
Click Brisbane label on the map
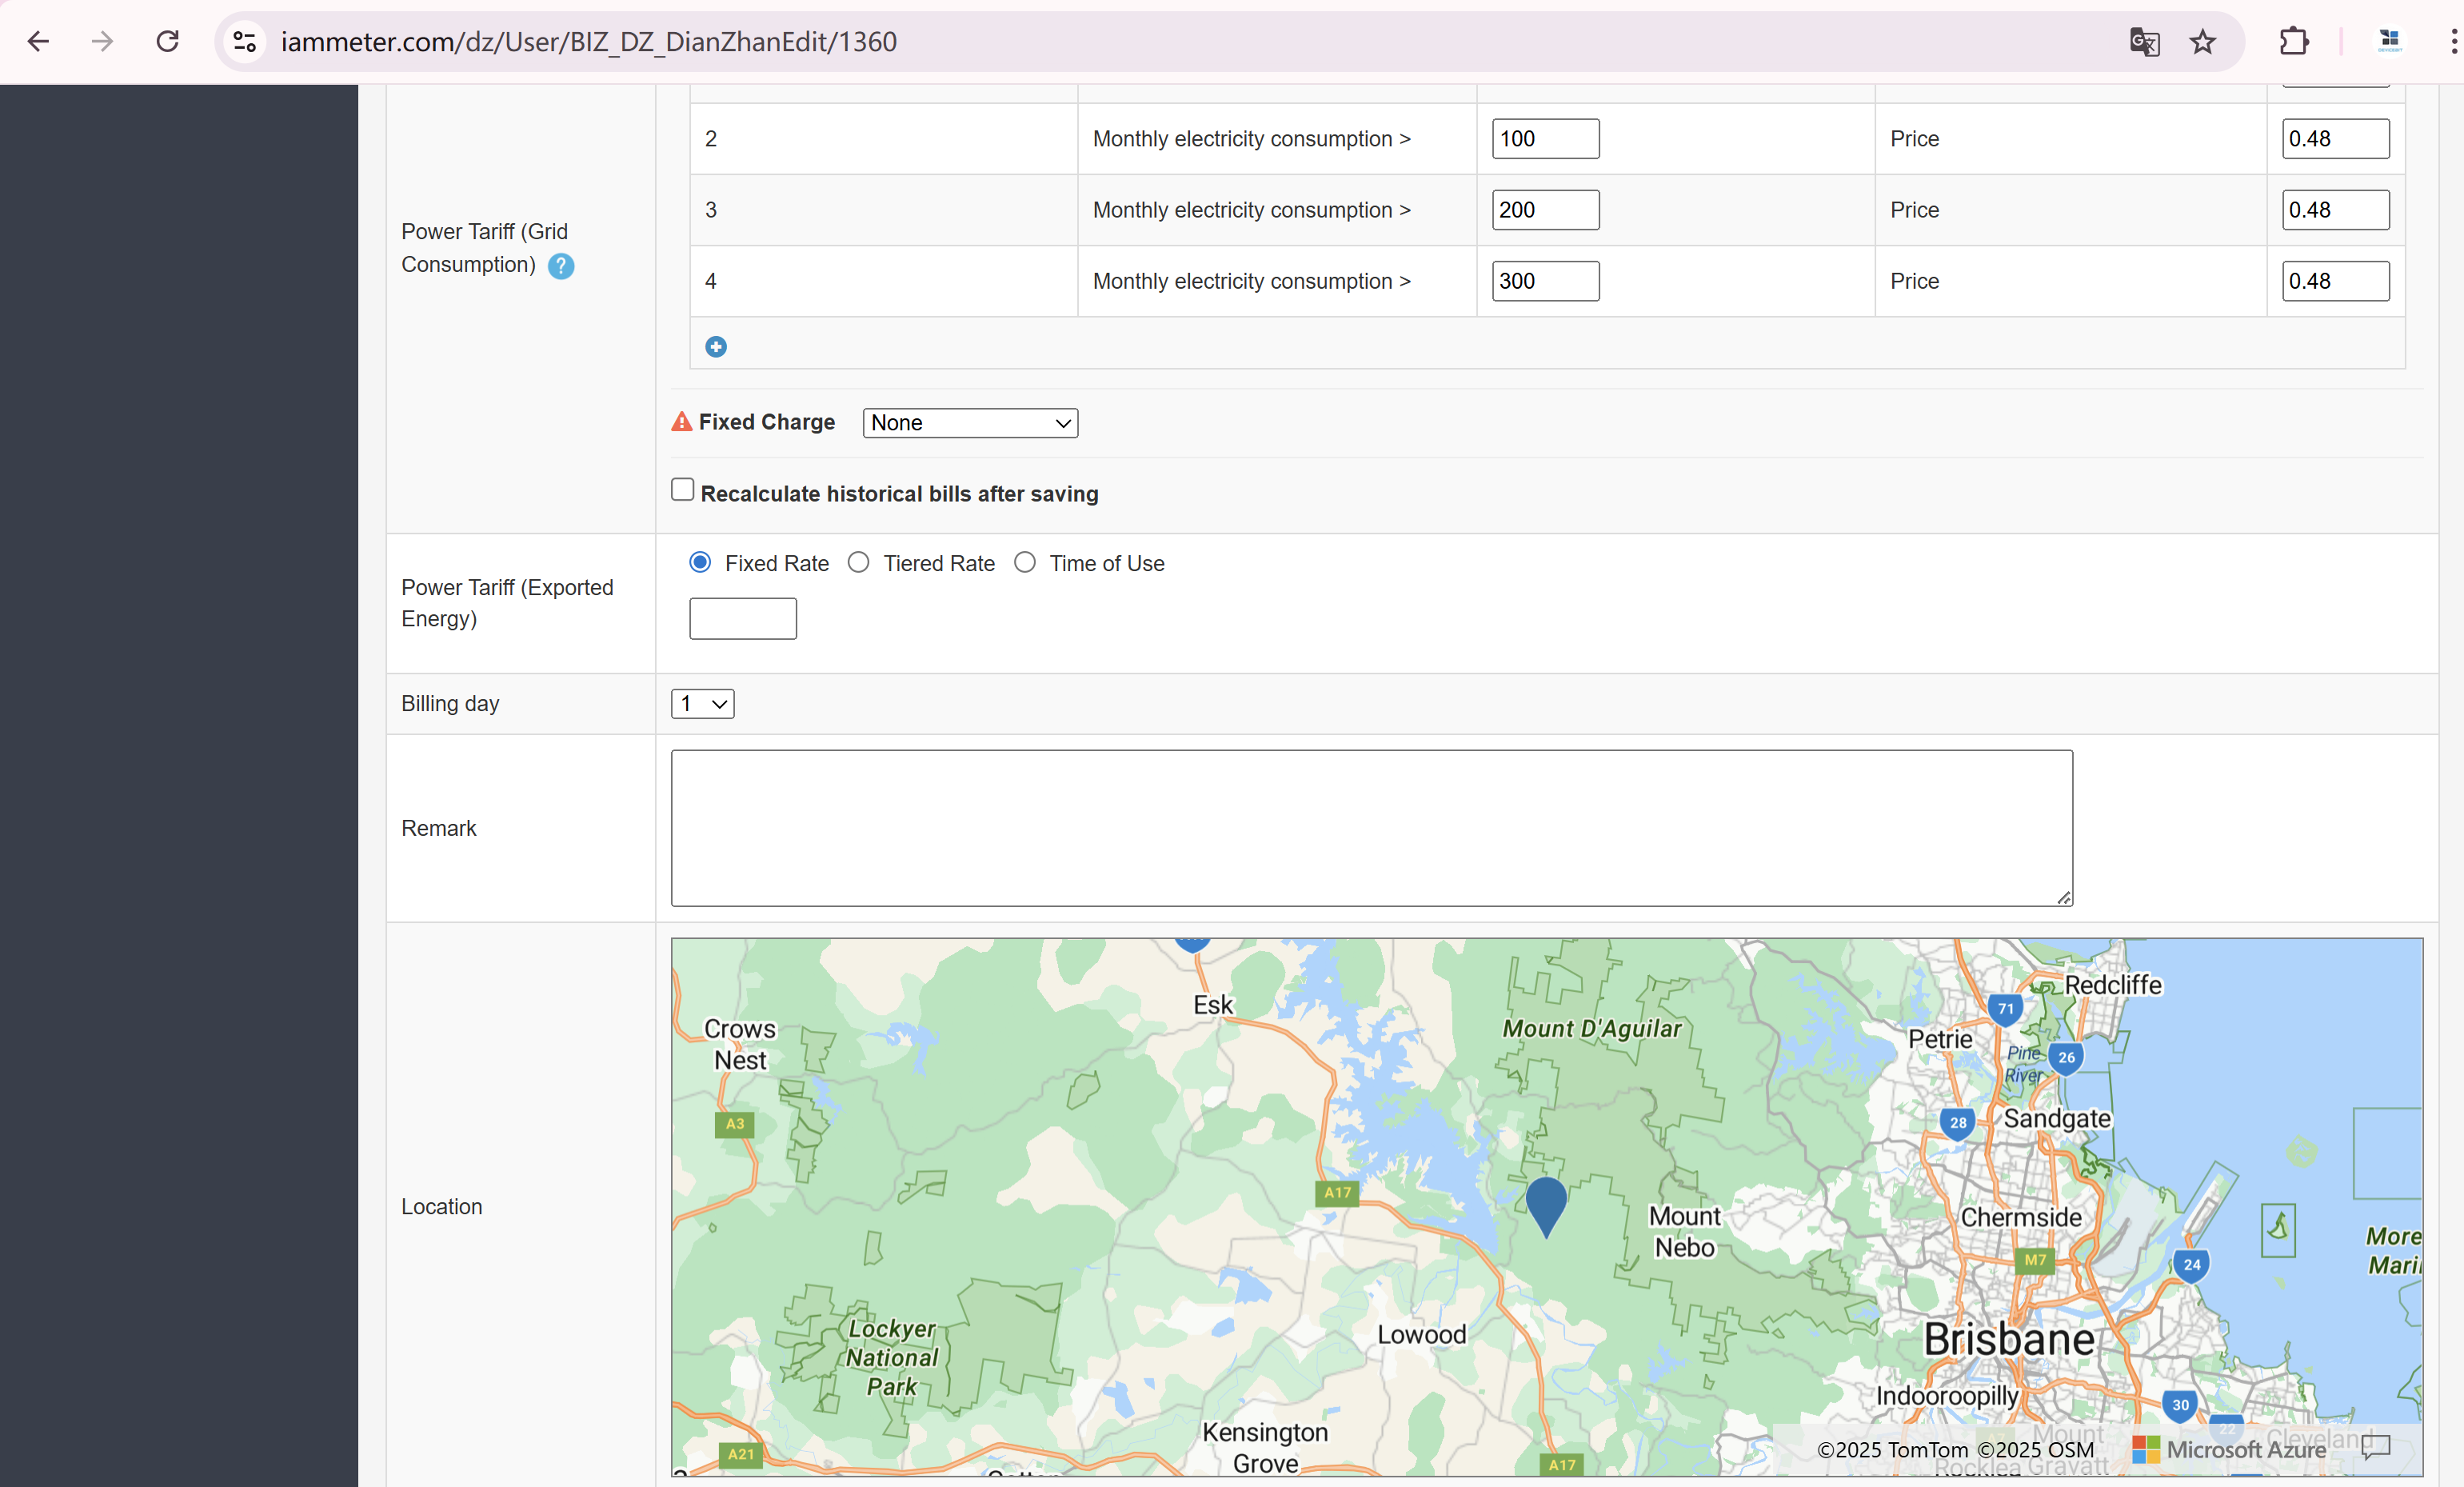point(2009,1340)
